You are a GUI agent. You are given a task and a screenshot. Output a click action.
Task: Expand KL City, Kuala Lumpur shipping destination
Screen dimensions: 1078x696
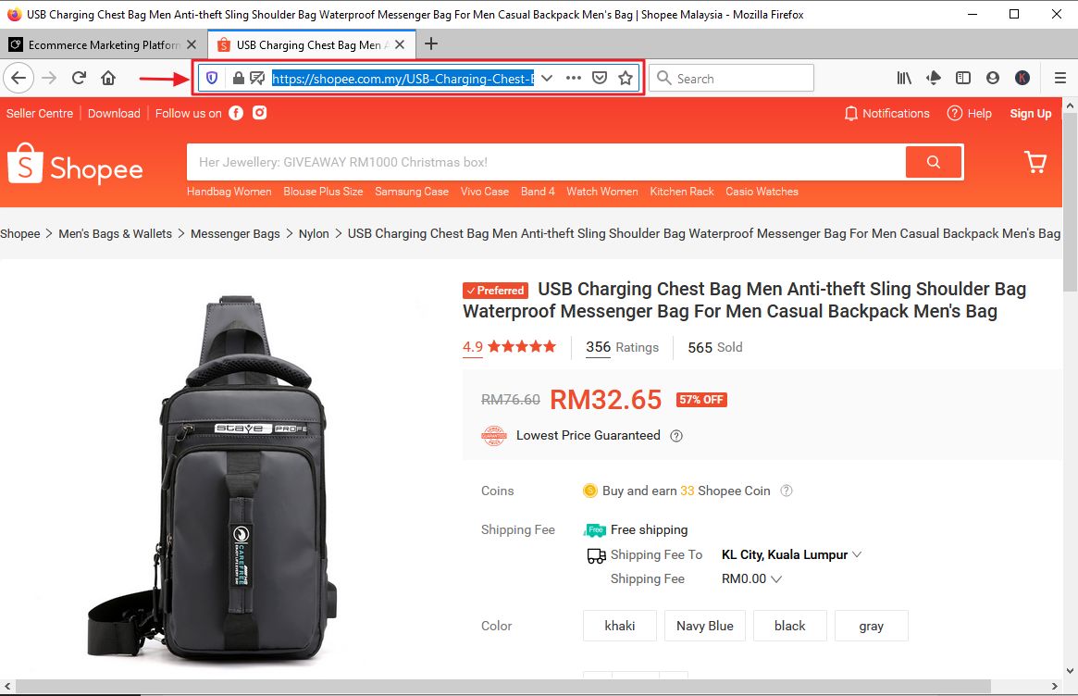[857, 554]
